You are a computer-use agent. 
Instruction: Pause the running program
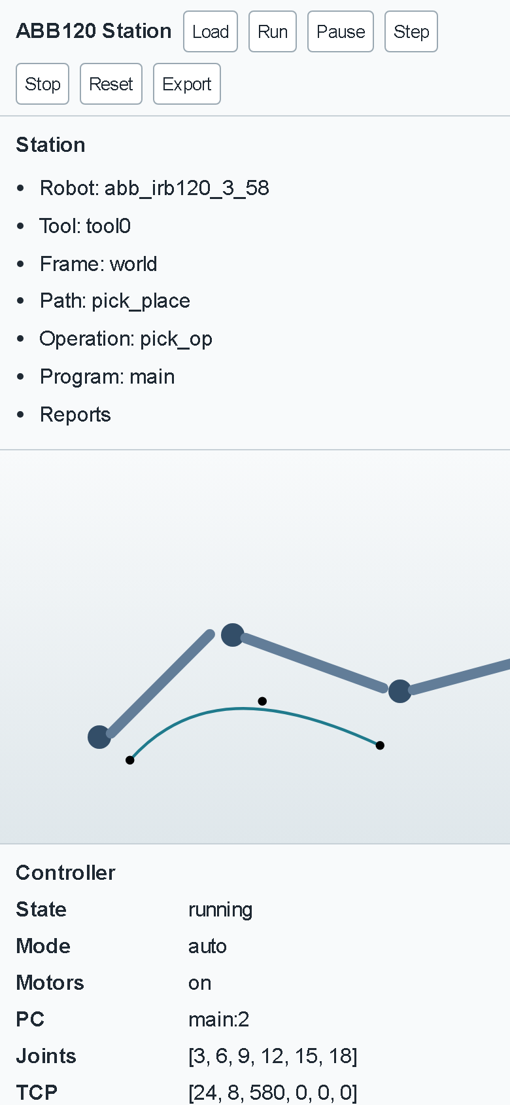pos(341,31)
